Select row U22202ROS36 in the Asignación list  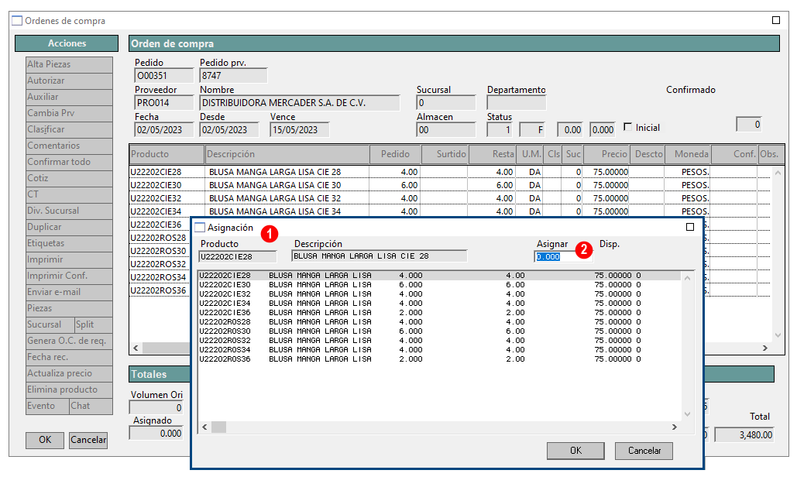click(439, 359)
